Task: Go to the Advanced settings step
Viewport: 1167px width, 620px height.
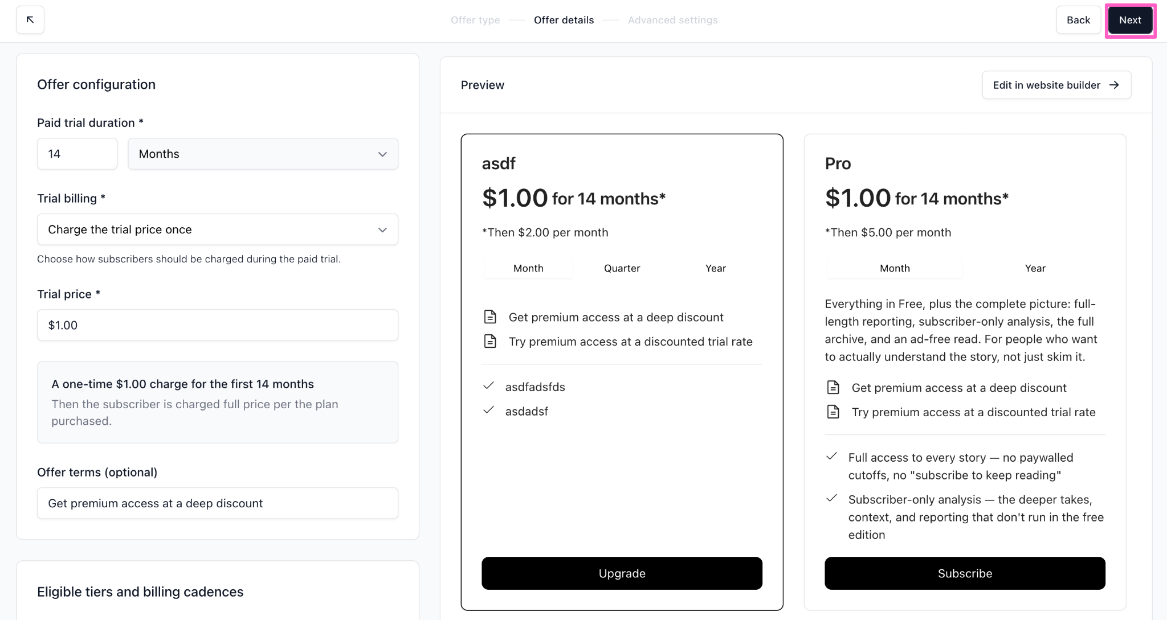Action: 672,20
